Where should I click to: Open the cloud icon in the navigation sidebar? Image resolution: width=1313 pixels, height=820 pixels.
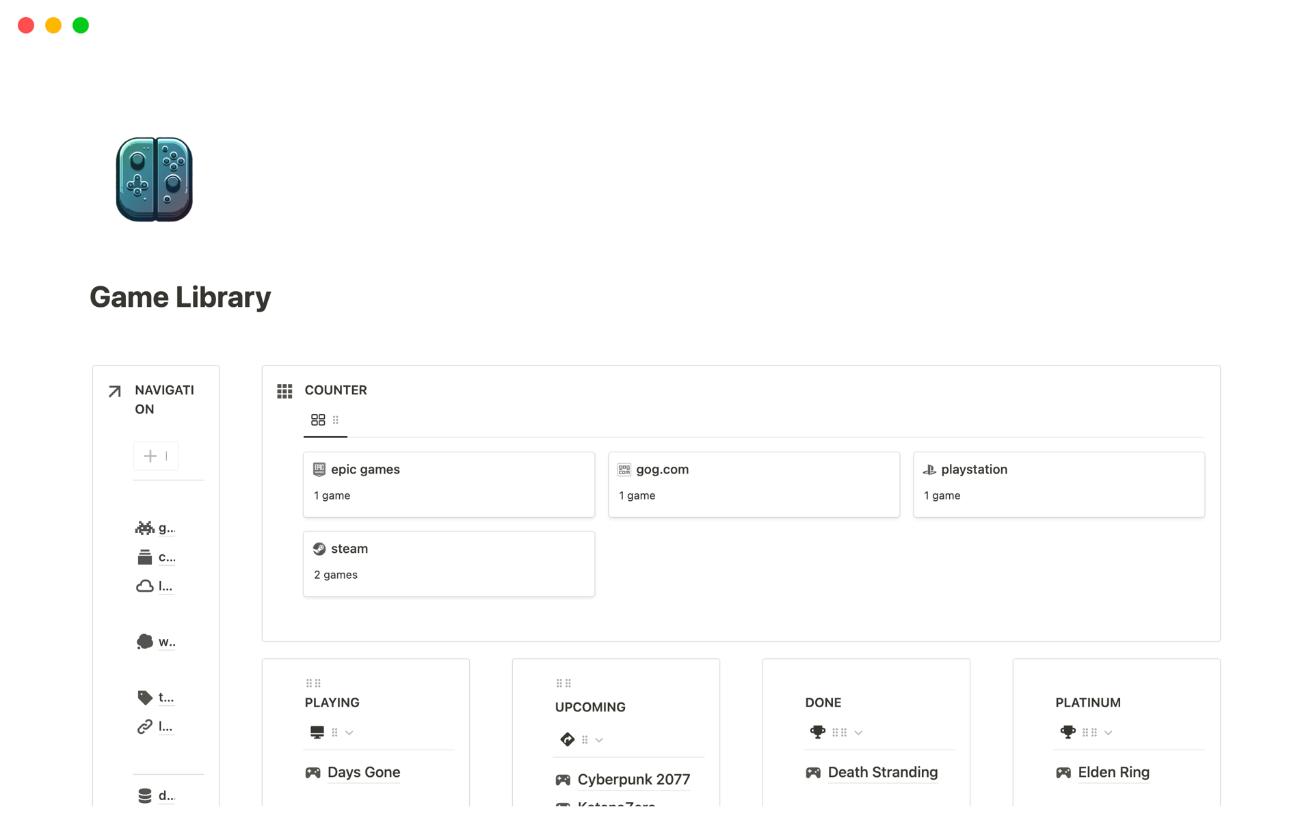click(144, 586)
